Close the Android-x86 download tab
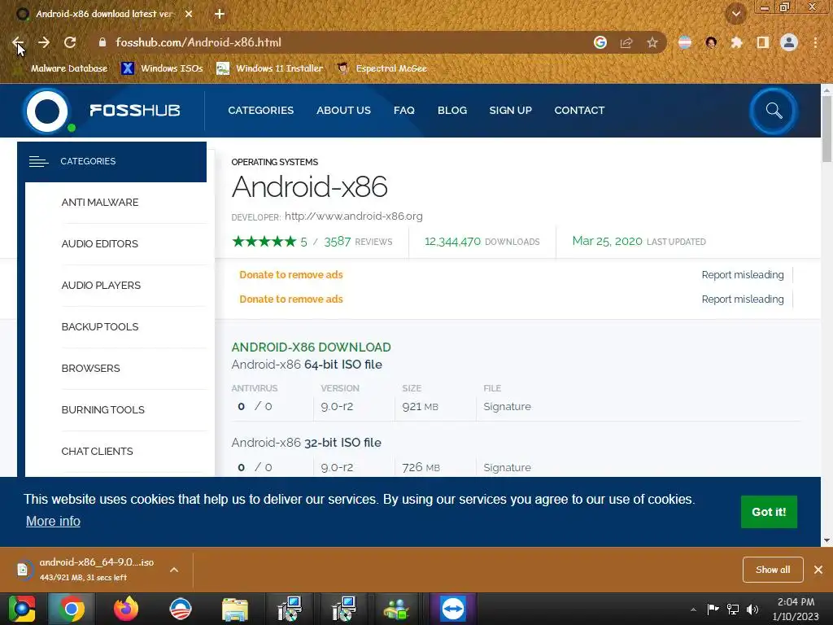The height and width of the screenshot is (625, 833). pyautogui.click(x=189, y=14)
